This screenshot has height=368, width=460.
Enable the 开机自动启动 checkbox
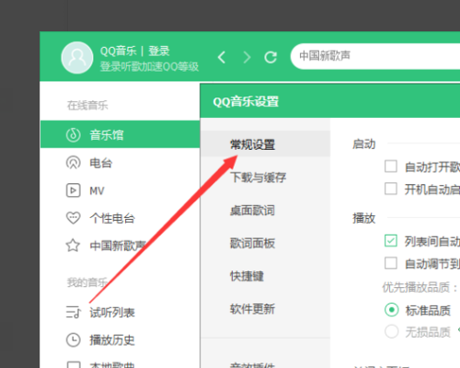391,189
